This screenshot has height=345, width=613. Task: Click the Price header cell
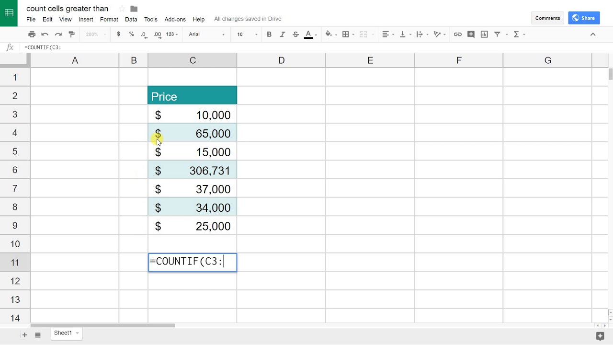click(193, 95)
